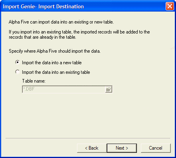Screen dimensions: 176x158
Task: Proceed with the Next > button
Action: 122,148
